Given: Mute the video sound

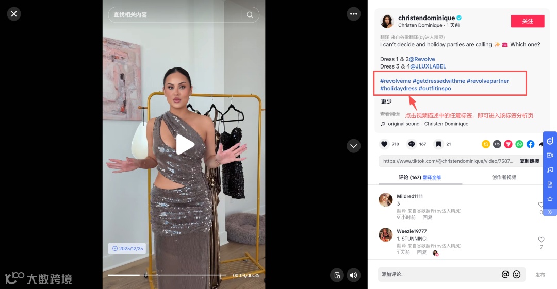Looking at the screenshot, I should point(353,275).
